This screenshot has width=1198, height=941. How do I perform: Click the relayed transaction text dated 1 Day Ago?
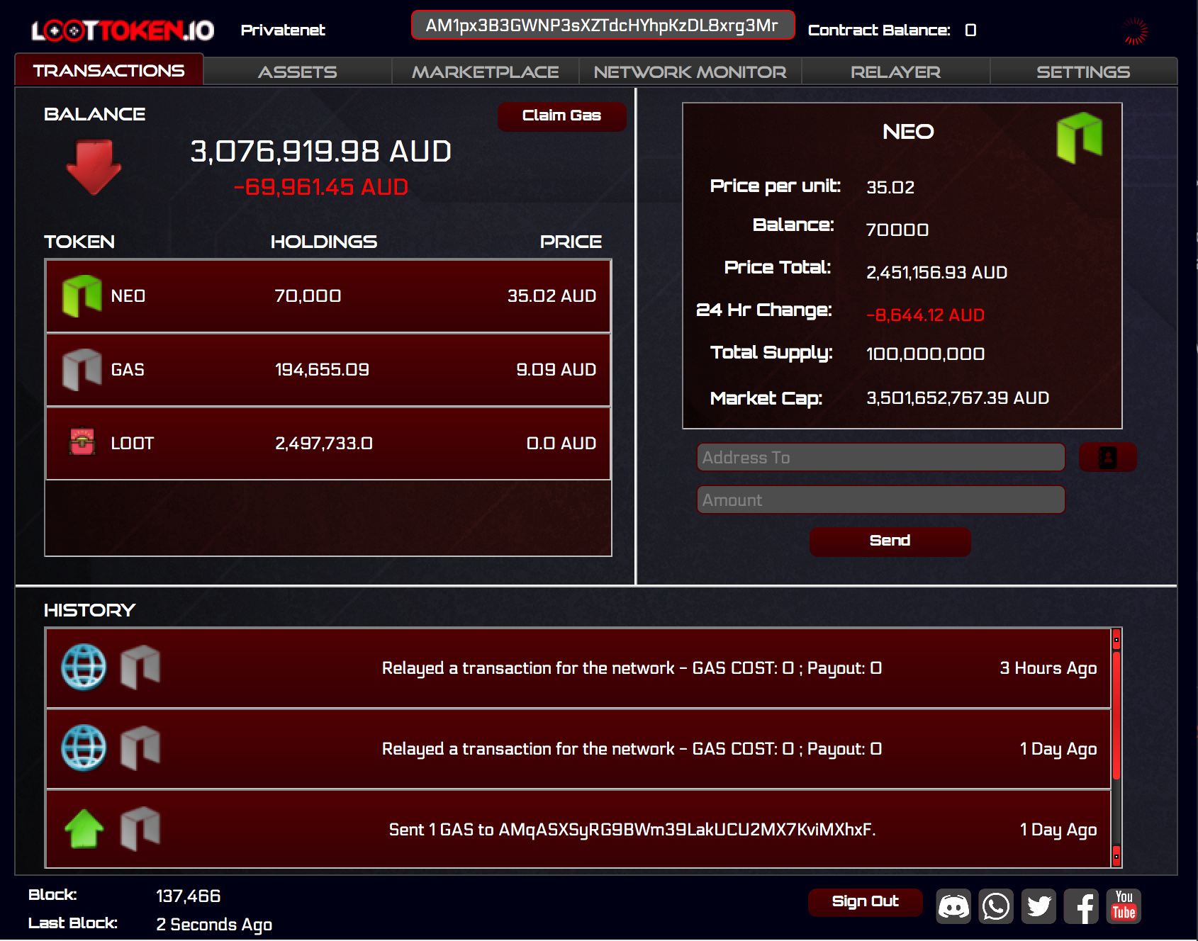(x=632, y=748)
